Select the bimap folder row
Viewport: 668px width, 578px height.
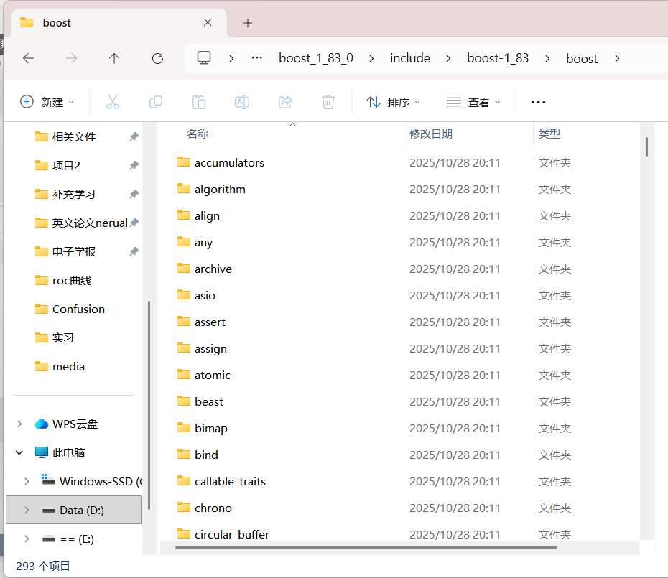pyautogui.click(x=399, y=428)
